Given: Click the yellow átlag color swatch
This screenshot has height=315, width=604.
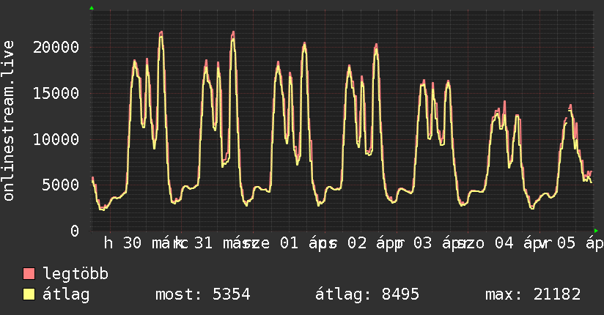Looking at the screenshot, I should pyautogui.click(x=29, y=294).
